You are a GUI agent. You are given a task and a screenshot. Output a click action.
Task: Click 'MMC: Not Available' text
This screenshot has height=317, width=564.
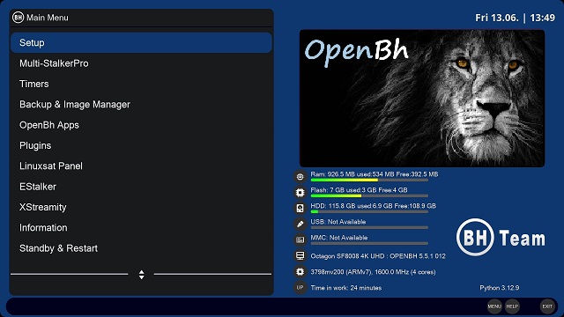pos(339,238)
